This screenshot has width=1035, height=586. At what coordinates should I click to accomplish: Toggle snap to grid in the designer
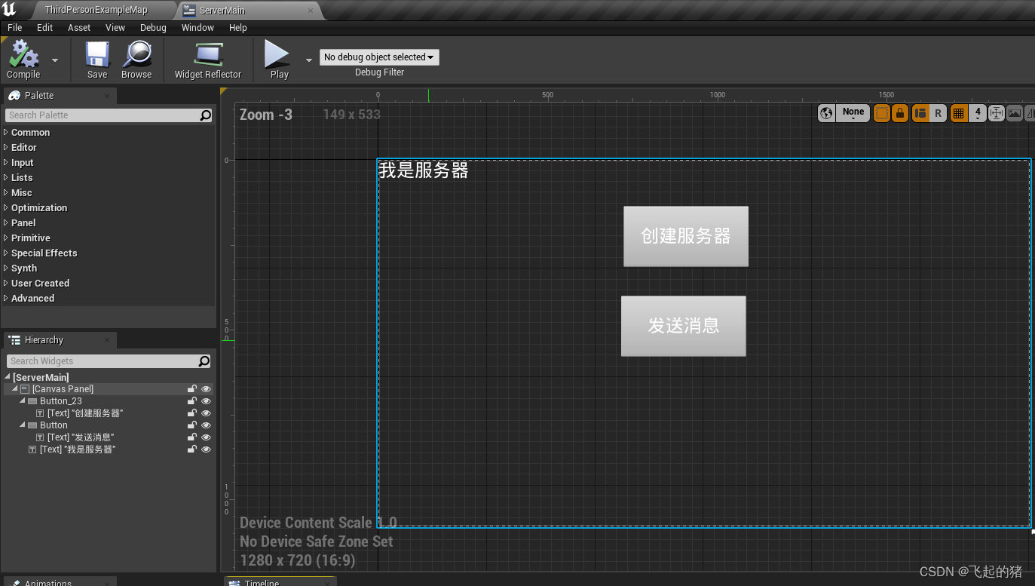(x=958, y=112)
